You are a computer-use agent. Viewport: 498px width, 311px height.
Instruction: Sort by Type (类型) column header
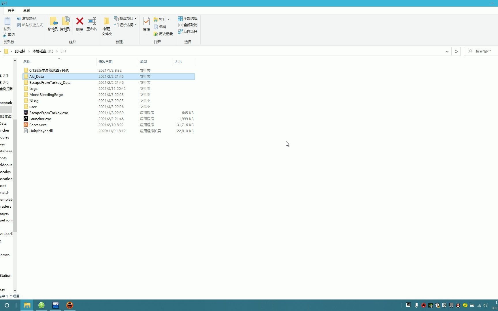(x=156, y=62)
